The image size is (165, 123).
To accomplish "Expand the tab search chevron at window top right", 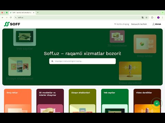I will tap(163, 13).
